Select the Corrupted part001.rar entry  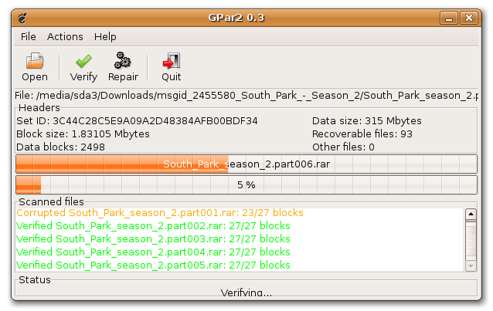(x=160, y=213)
